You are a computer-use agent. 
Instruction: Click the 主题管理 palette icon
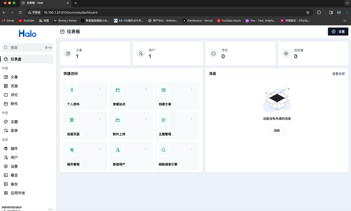pos(163,120)
